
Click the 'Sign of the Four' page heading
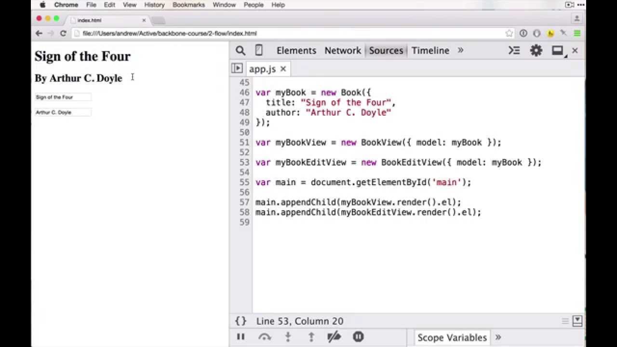(x=82, y=56)
